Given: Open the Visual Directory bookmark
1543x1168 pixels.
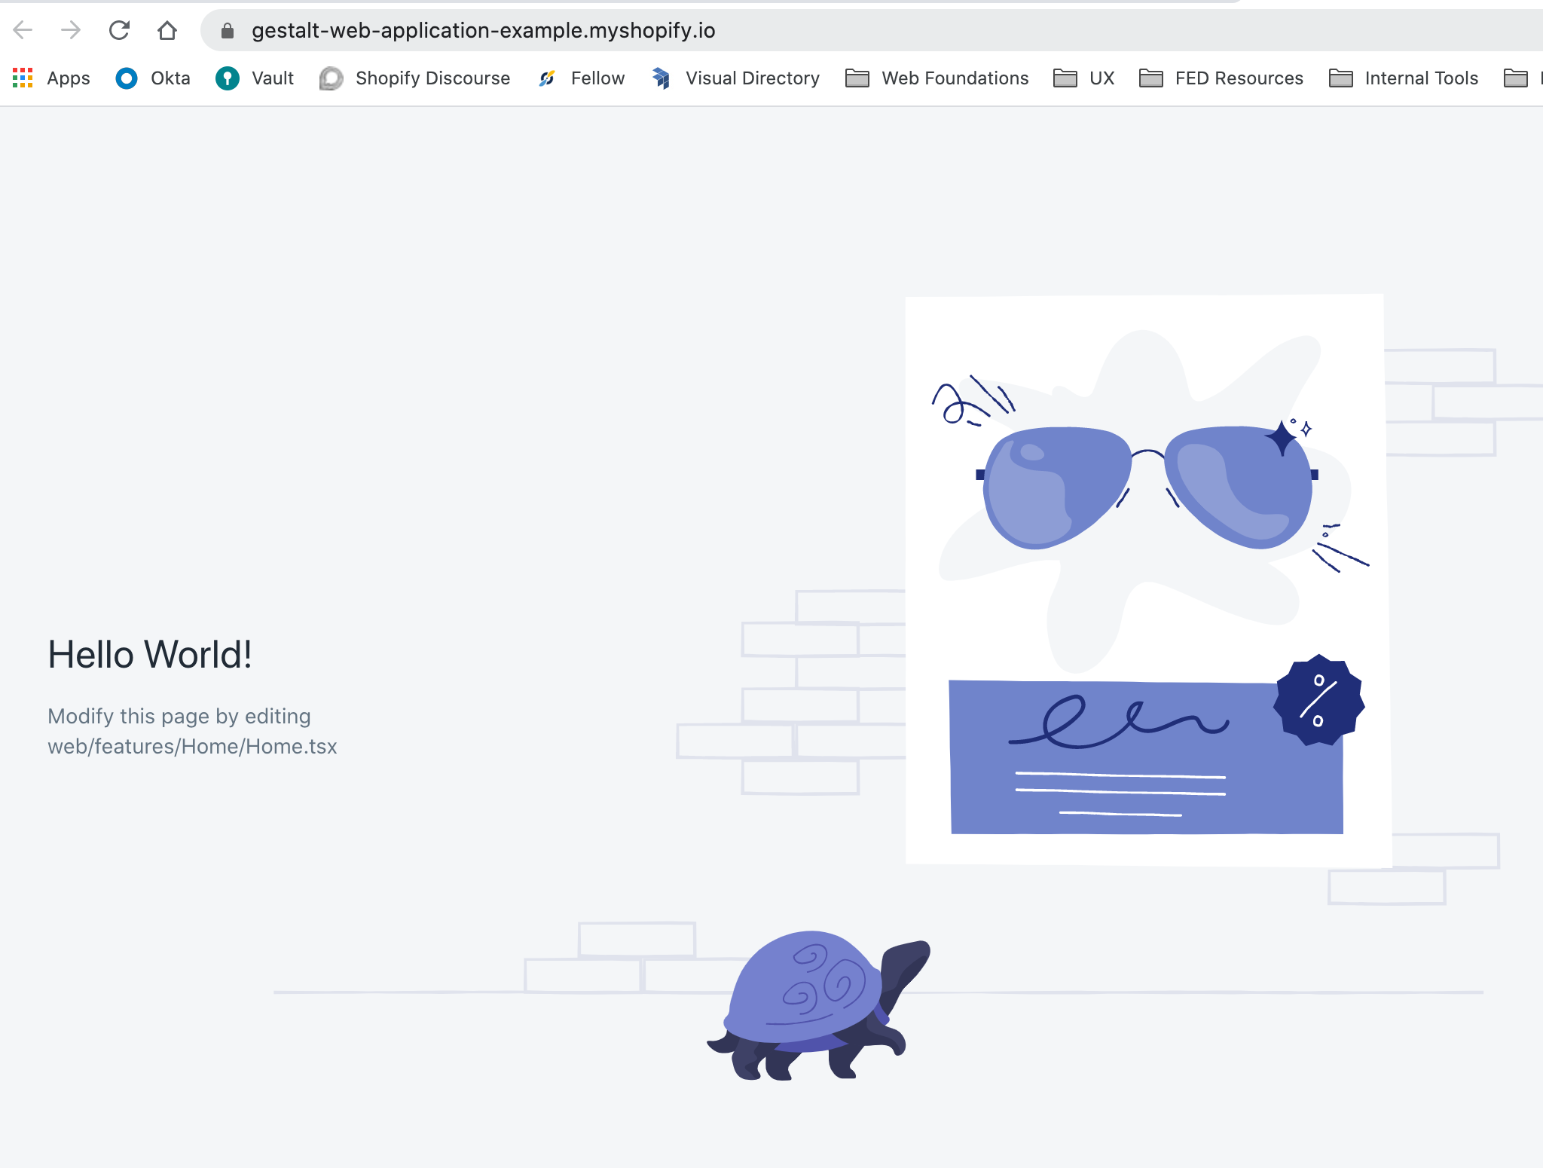Looking at the screenshot, I should click(x=736, y=78).
